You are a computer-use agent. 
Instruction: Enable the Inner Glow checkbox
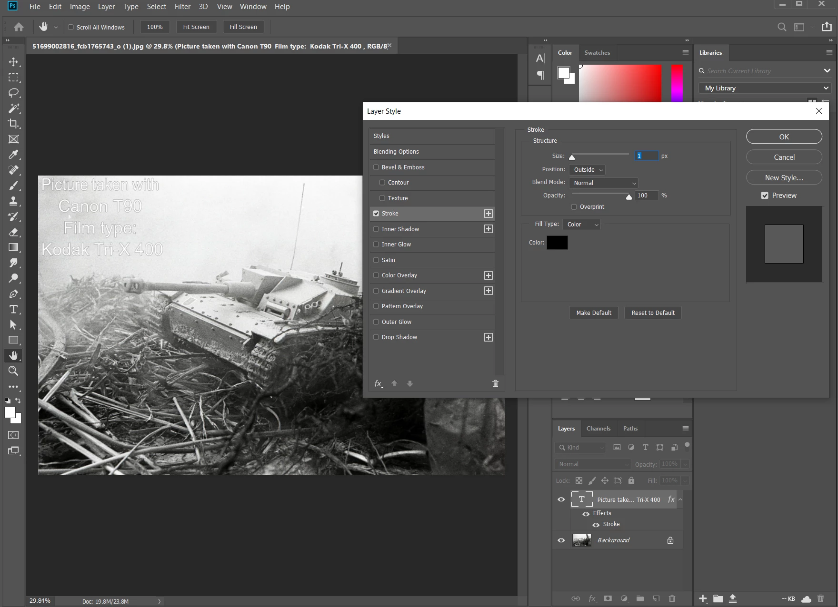coord(376,245)
